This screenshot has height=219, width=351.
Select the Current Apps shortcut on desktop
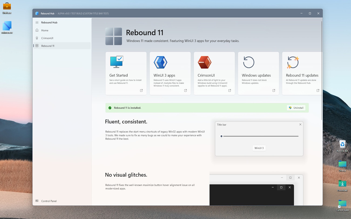(342, 206)
